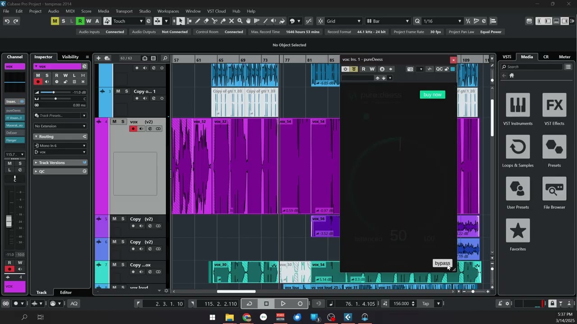Viewport: 577px width, 324px height.
Task: Open the 1/16 quantize preset dropdown
Action: point(442,21)
